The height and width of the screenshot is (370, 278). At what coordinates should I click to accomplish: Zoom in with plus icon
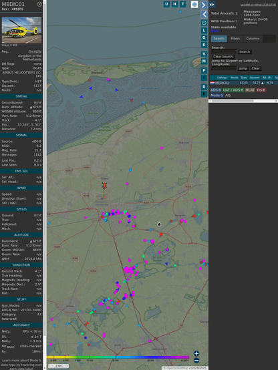point(196,353)
